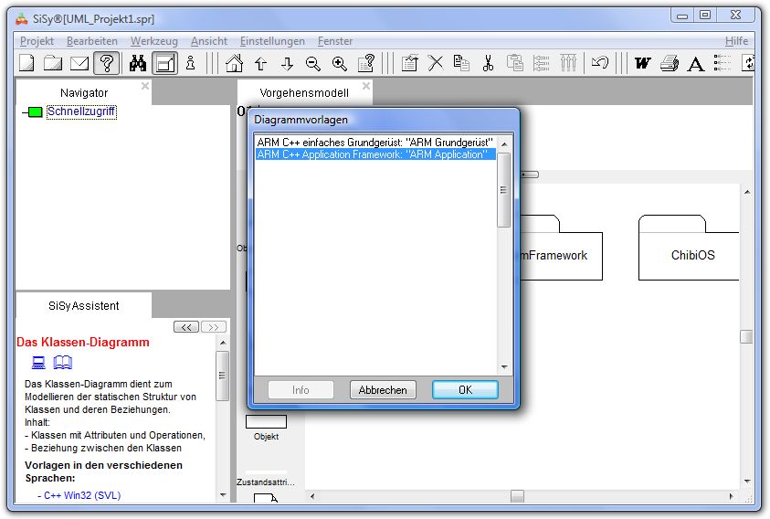
Task: Click SiSyAssistent scroll up arrow
Action: (223, 343)
